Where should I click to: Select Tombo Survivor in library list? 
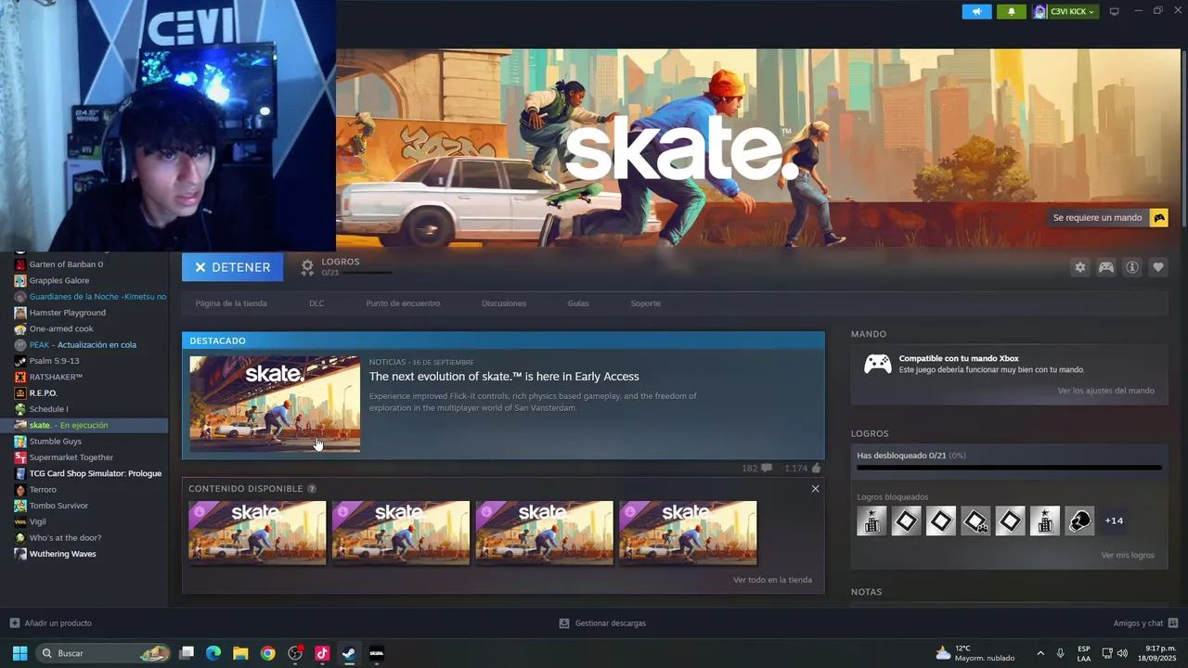[58, 506]
